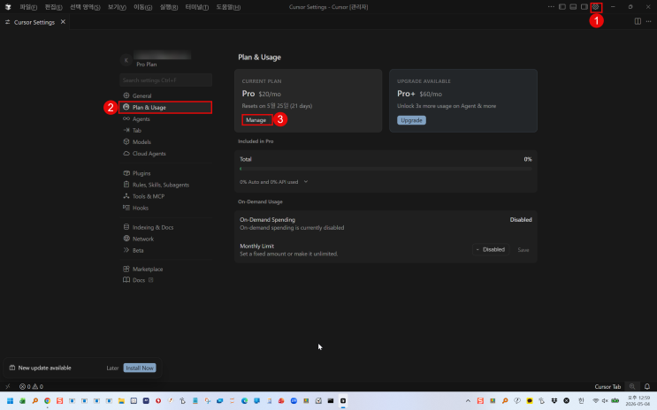Screen dimensions: 657x410
Task: Click the Manage button for Pro plan
Action: [256, 120]
